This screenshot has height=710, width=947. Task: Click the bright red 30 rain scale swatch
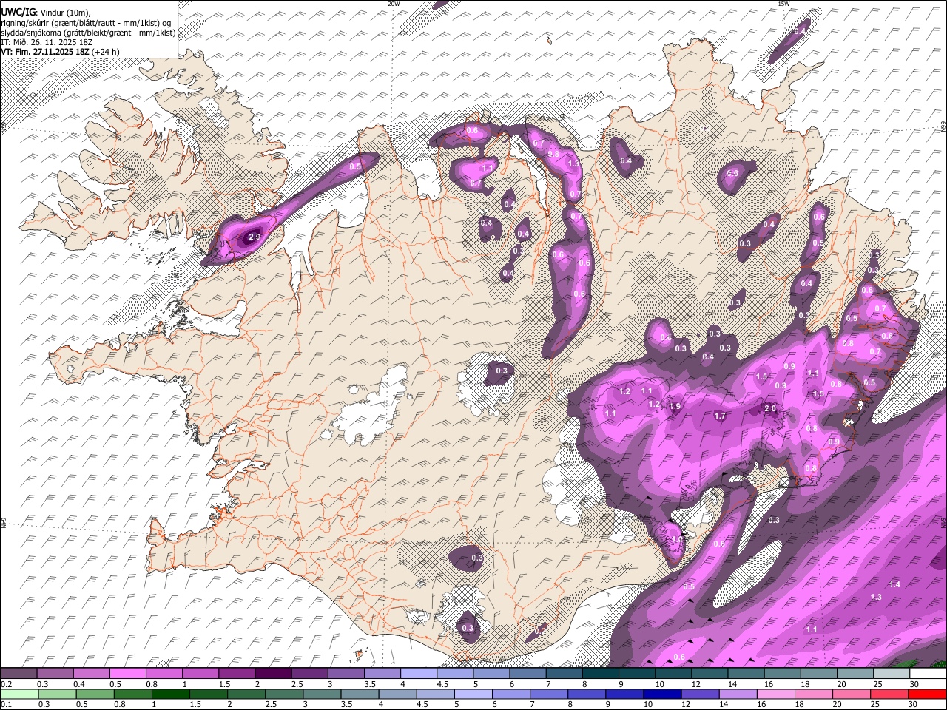(928, 694)
